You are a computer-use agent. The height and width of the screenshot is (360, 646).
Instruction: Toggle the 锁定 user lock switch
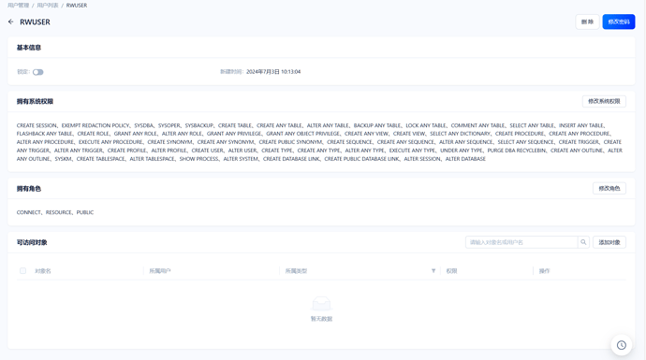[37, 72]
